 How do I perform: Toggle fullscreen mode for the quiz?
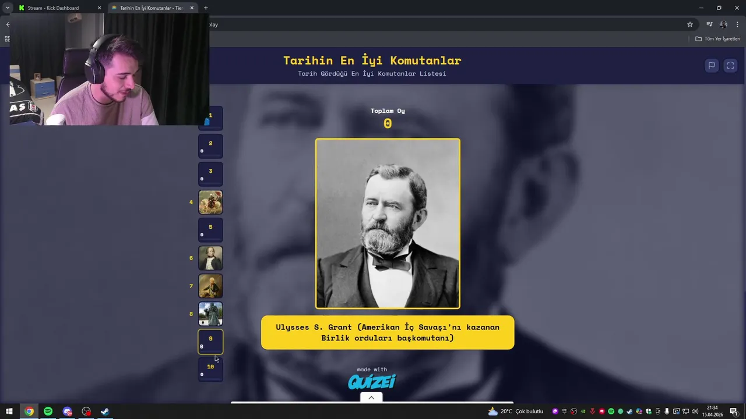(730, 66)
